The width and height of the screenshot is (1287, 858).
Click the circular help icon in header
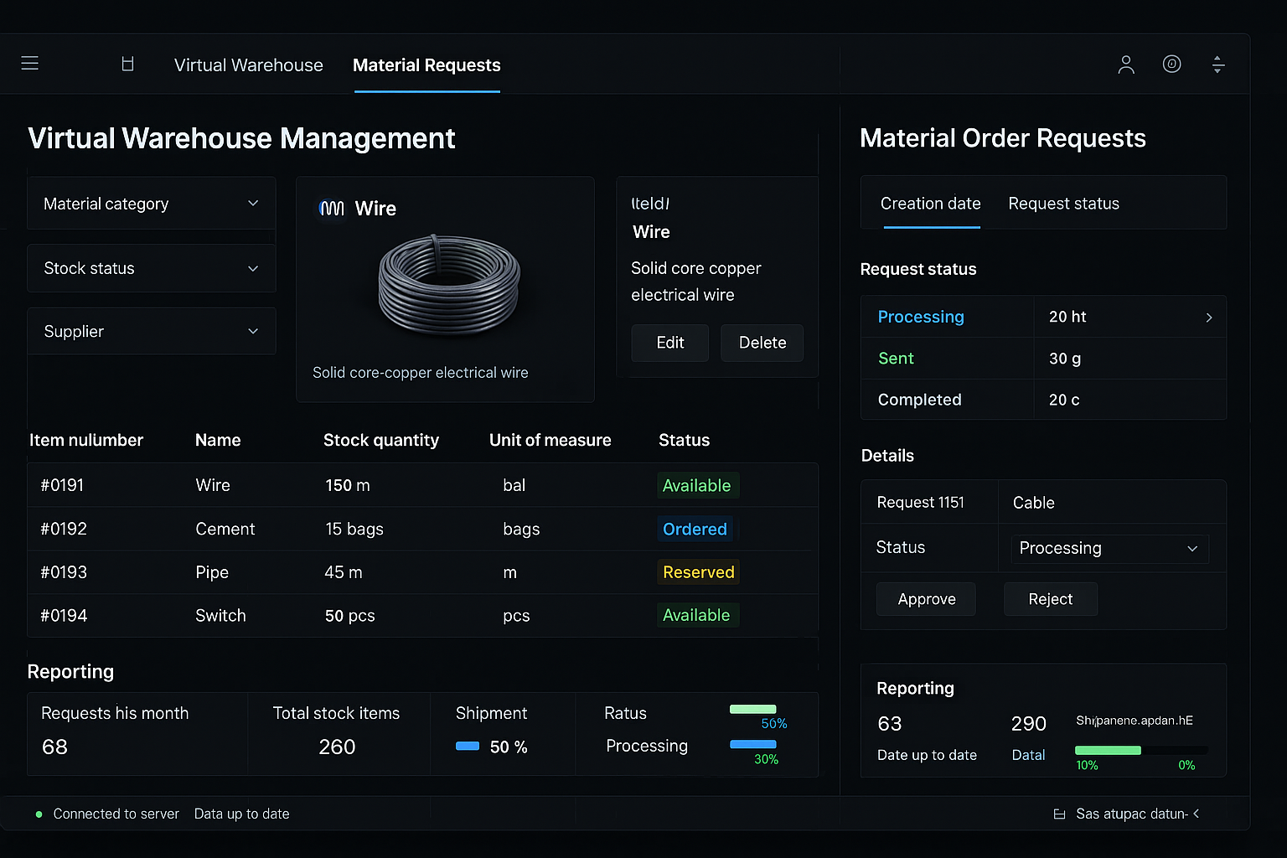1171,64
